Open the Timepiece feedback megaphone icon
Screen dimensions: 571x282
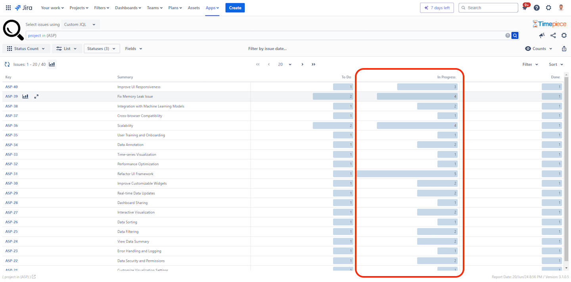point(542,35)
